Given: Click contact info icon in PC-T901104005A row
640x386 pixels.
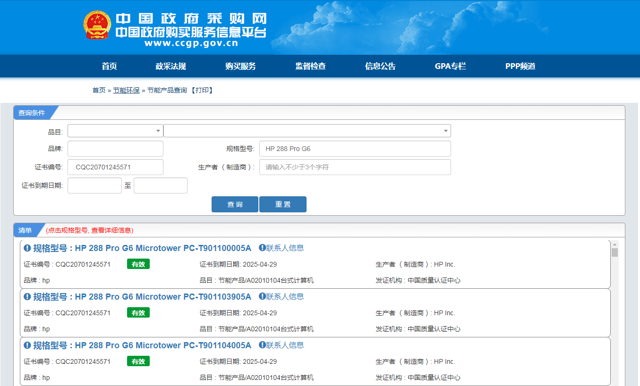Looking at the screenshot, I should tap(262, 345).
